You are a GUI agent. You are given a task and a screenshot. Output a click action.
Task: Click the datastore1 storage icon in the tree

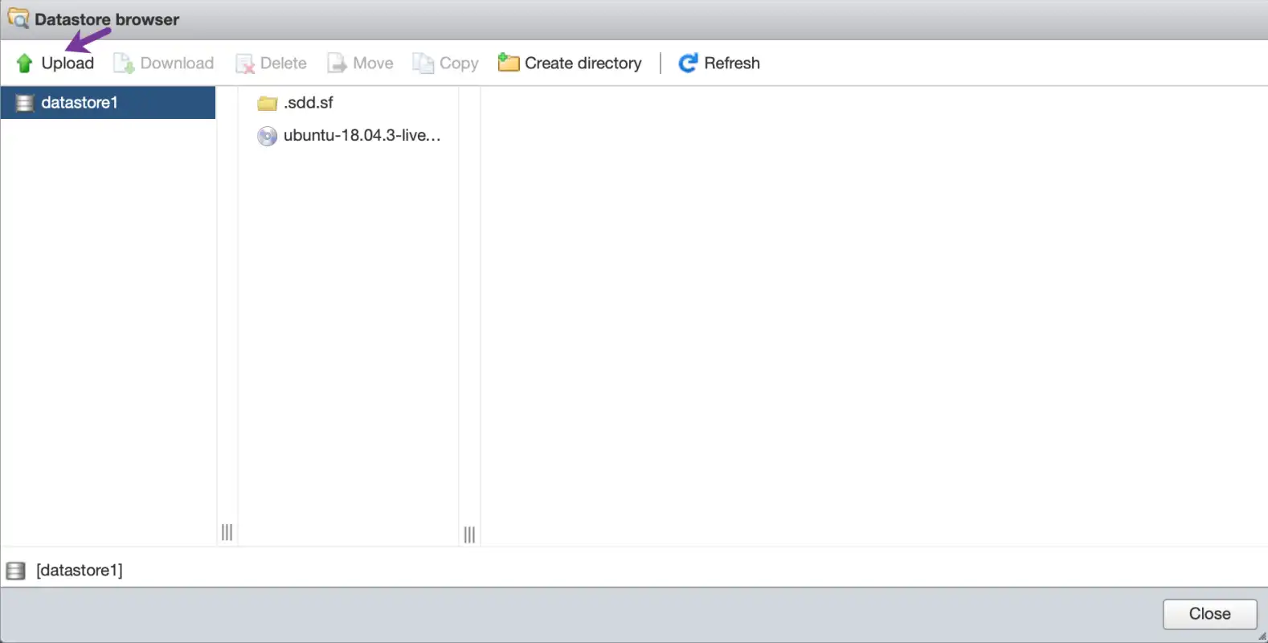coord(25,103)
